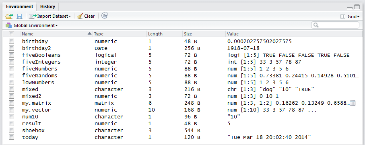
Task: Check the lowNumbers row checkbox
Action: pos(11,82)
